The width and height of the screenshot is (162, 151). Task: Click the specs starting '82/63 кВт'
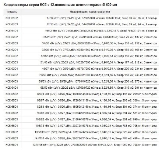pyautogui.click(x=97, y=107)
